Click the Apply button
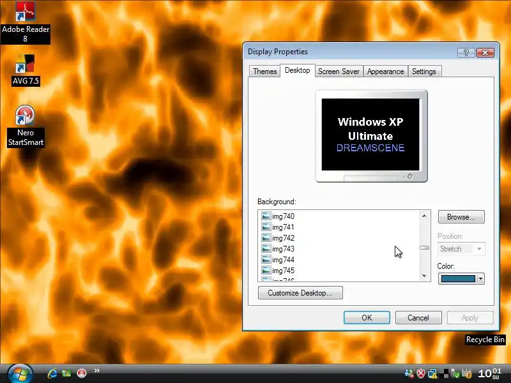 click(469, 317)
